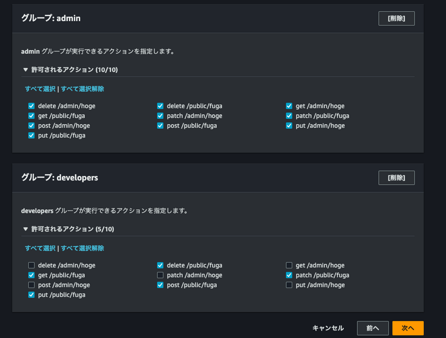Viewport: 446px width, 338px height.
Task: Check get /admin/hoge in developers group
Action: pyautogui.click(x=289, y=265)
